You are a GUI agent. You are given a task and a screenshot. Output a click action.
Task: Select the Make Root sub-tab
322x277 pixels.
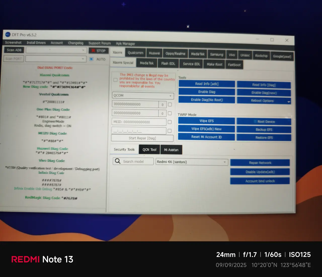click(214, 65)
